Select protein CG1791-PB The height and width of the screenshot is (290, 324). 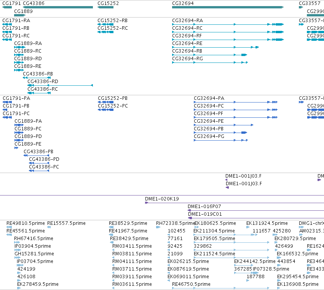5,110
